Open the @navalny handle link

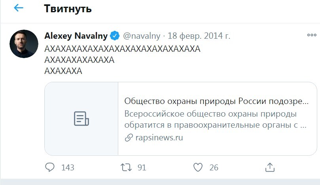pyautogui.click(x=142, y=36)
